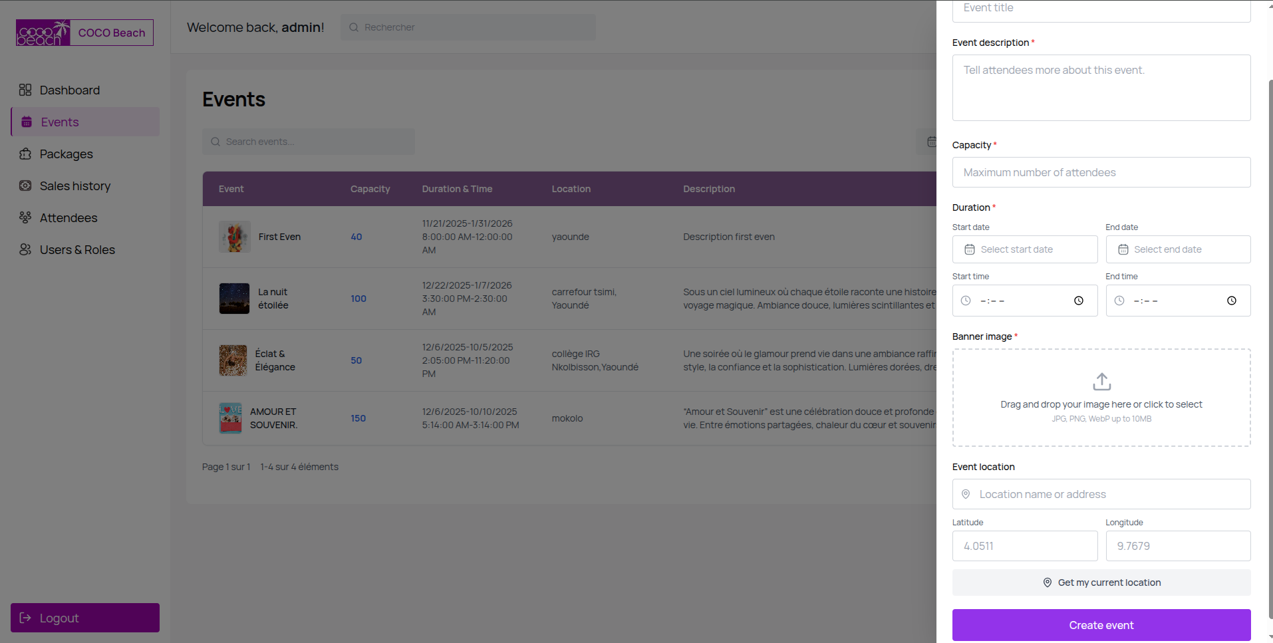Click the La nuit étoilée event thumbnail
1273x643 pixels.
coord(235,299)
